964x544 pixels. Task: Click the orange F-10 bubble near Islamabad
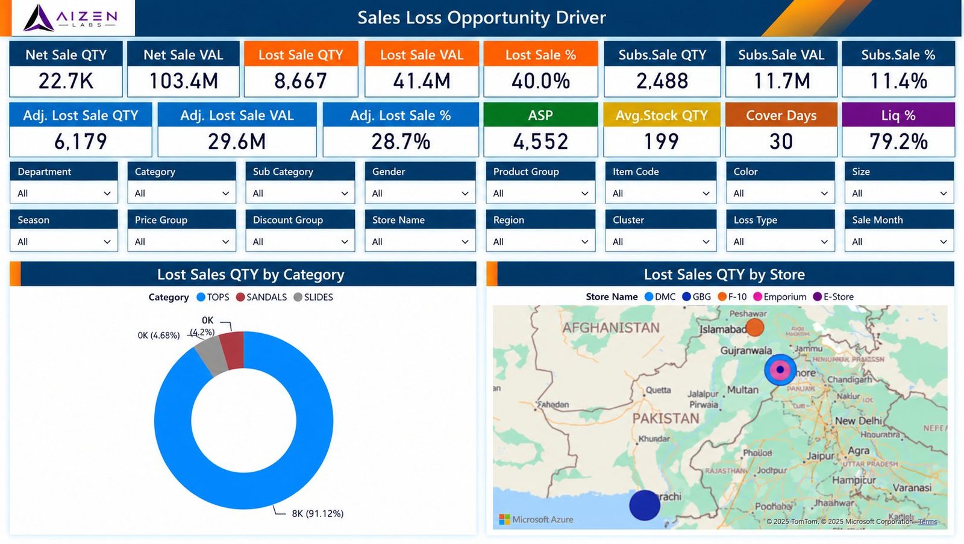click(x=755, y=328)
